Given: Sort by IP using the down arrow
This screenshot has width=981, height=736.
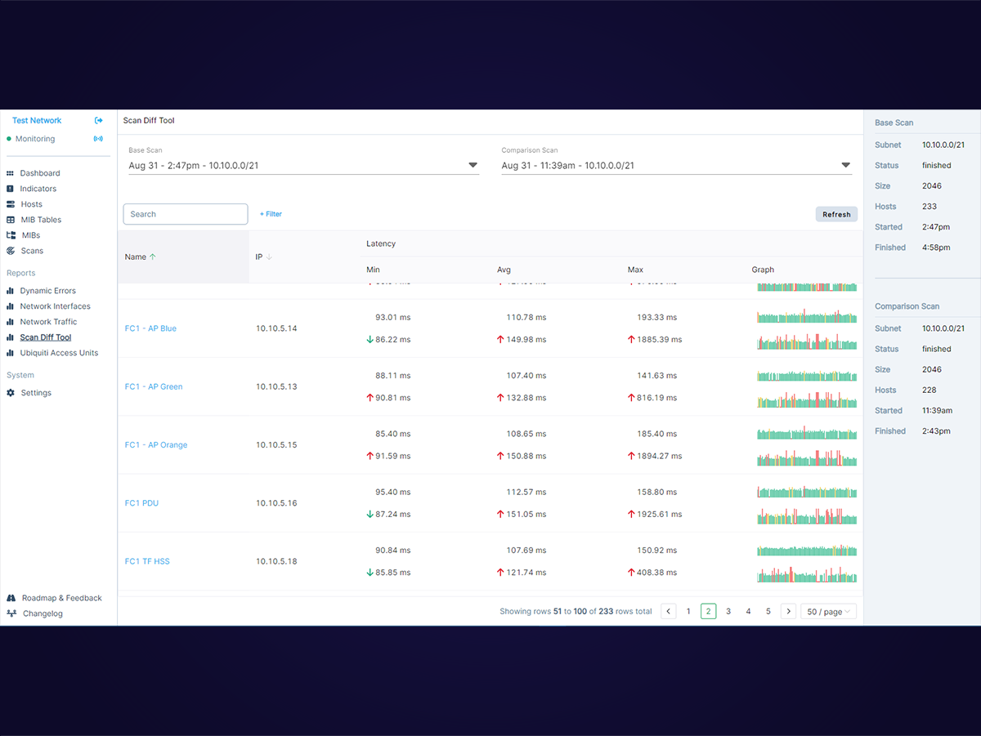Looking at the screenshot, I should pos(269,256).
